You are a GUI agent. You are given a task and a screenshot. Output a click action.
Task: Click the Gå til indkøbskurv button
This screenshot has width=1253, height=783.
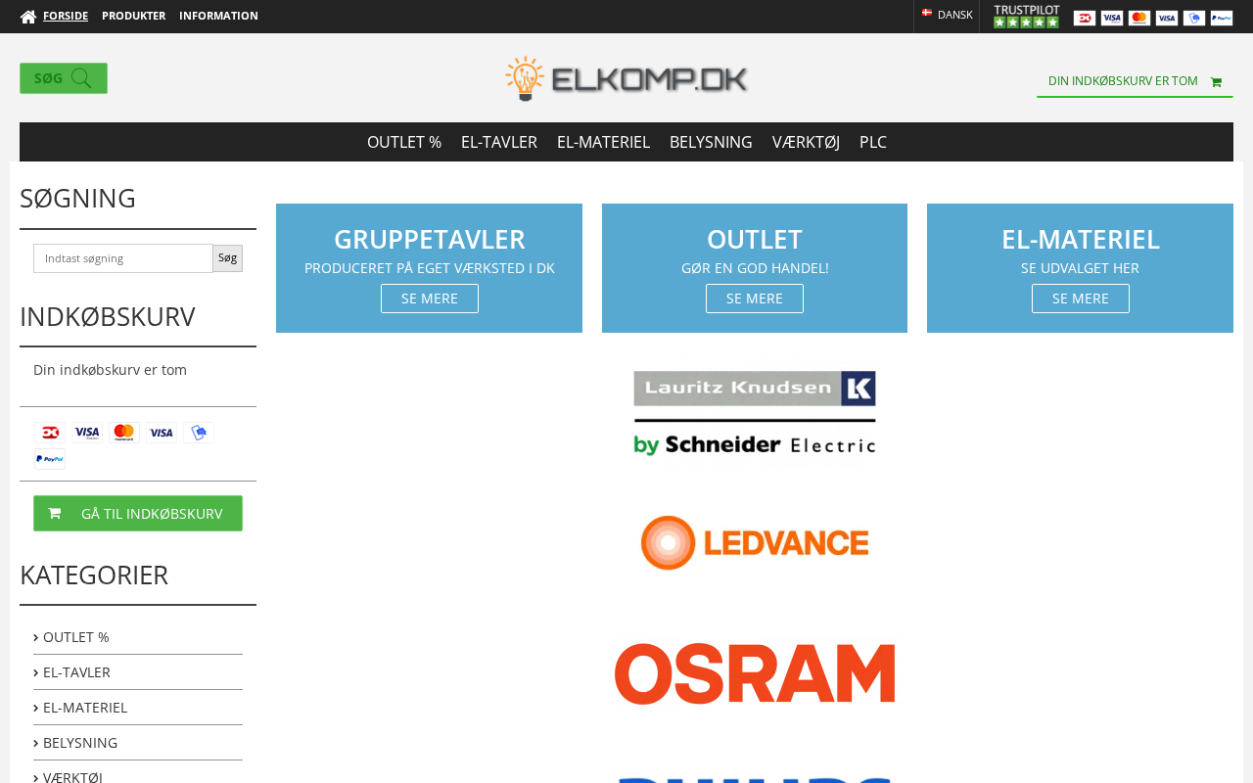tap(138, 514)
